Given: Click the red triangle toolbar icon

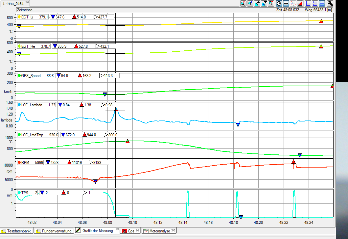Looking at the screenshot, I should [300, 4].
